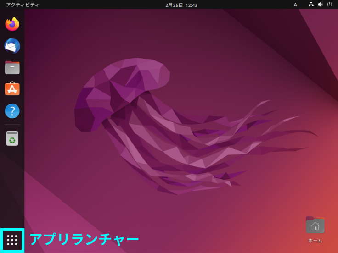
Task: Open the Files manager dock icon
Action: point(12,67)
